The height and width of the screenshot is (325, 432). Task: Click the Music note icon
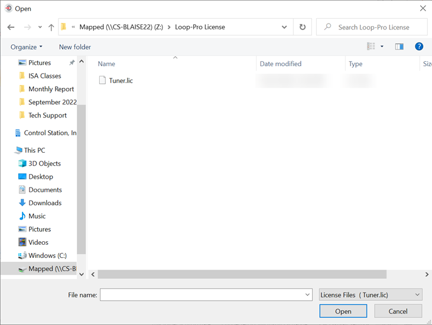(22, 216)
